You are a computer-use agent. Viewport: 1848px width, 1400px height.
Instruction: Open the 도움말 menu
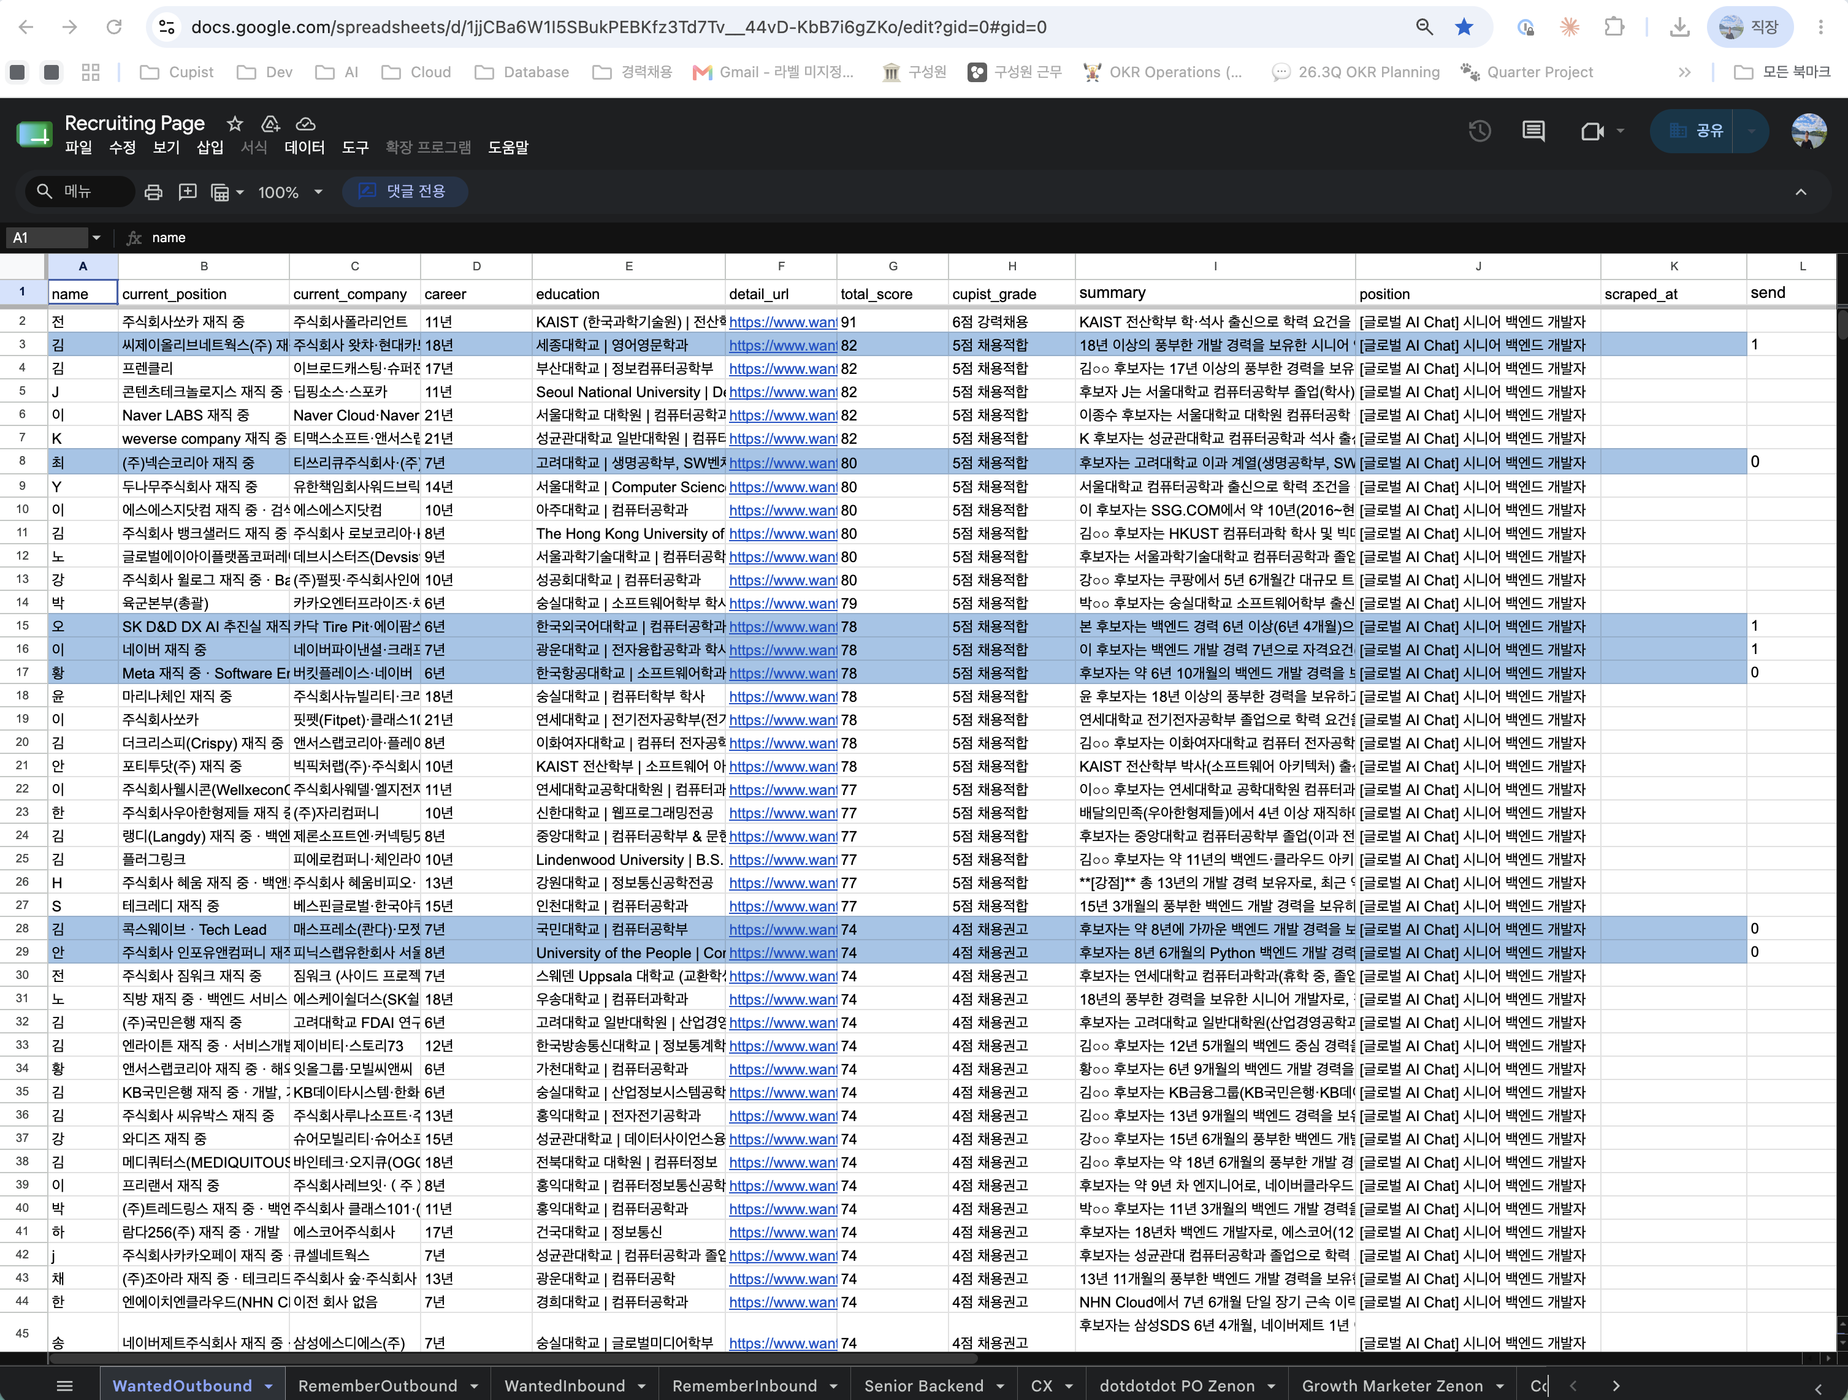tap(508, 148)
